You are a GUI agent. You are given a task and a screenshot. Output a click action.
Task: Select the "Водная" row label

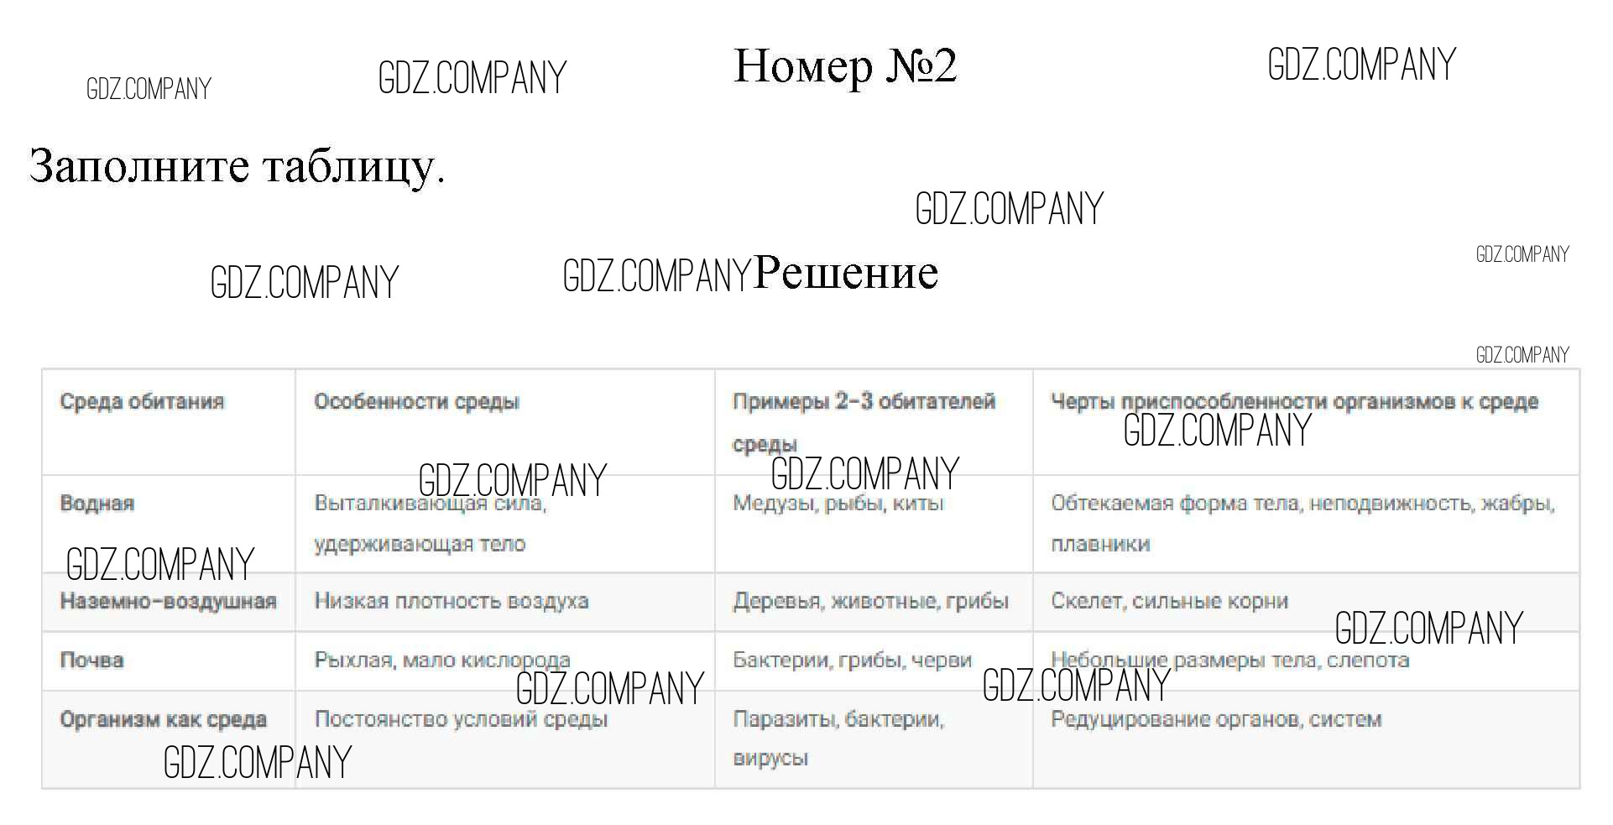coord(97,503)
